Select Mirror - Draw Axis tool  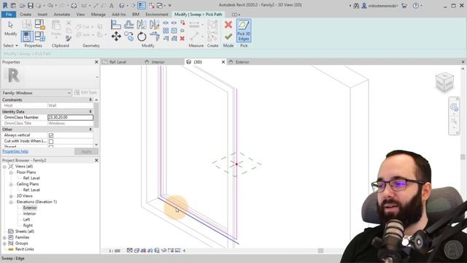click(154, 24)
